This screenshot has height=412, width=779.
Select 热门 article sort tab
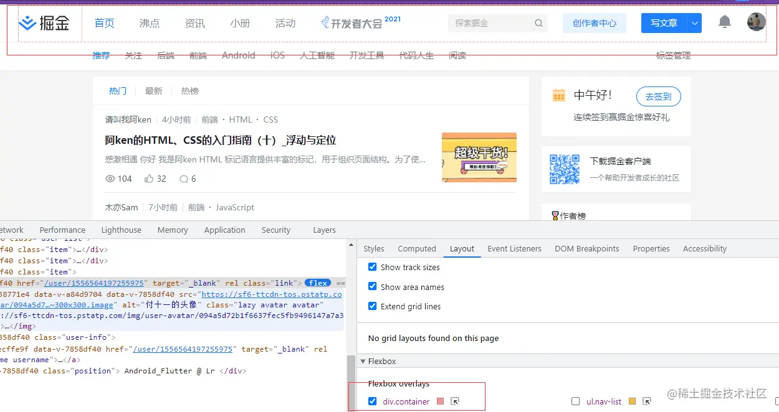pyautogui.click(x=118, y=91)
